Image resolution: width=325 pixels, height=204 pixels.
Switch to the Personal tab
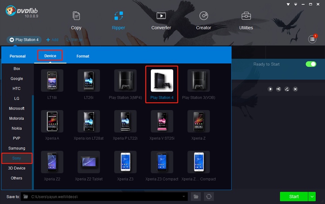point(18,56)
